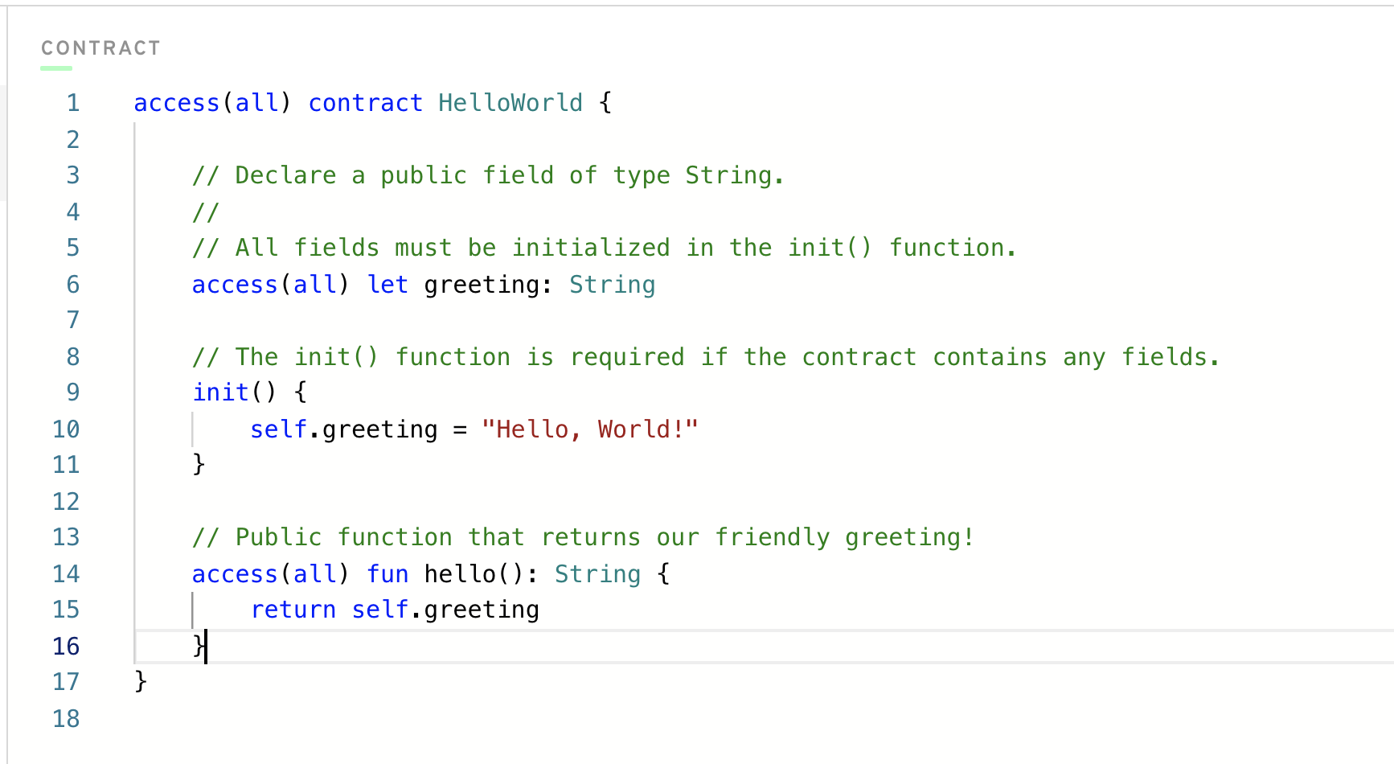The width and height of the screenshot is (1394, 764).
Task: Click the 'return' keyword on line 15
Action: coord(293,610)
